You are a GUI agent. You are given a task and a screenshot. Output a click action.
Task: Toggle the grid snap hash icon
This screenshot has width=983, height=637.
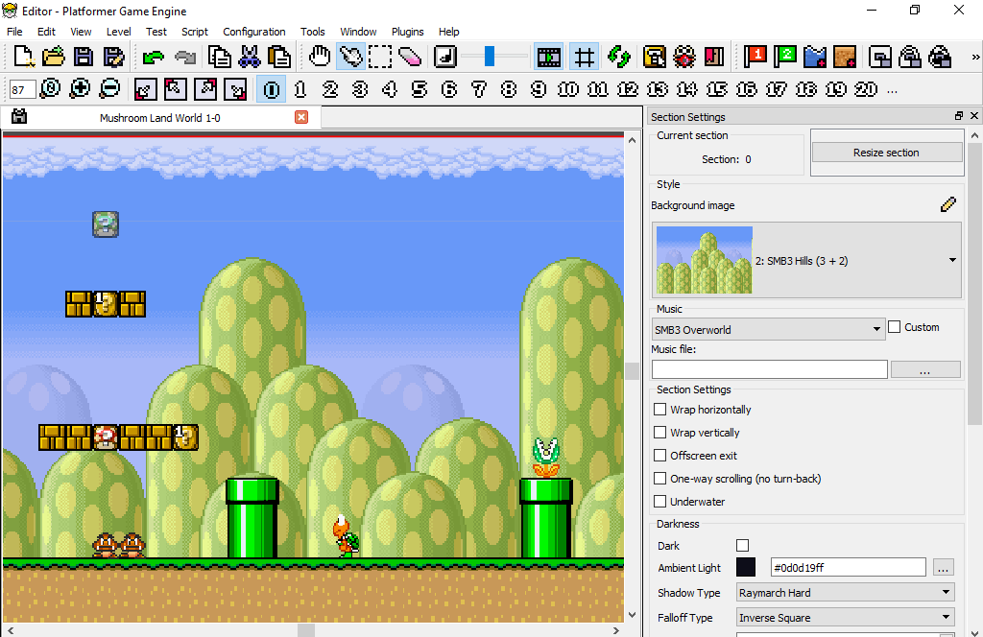click(585, 57)
